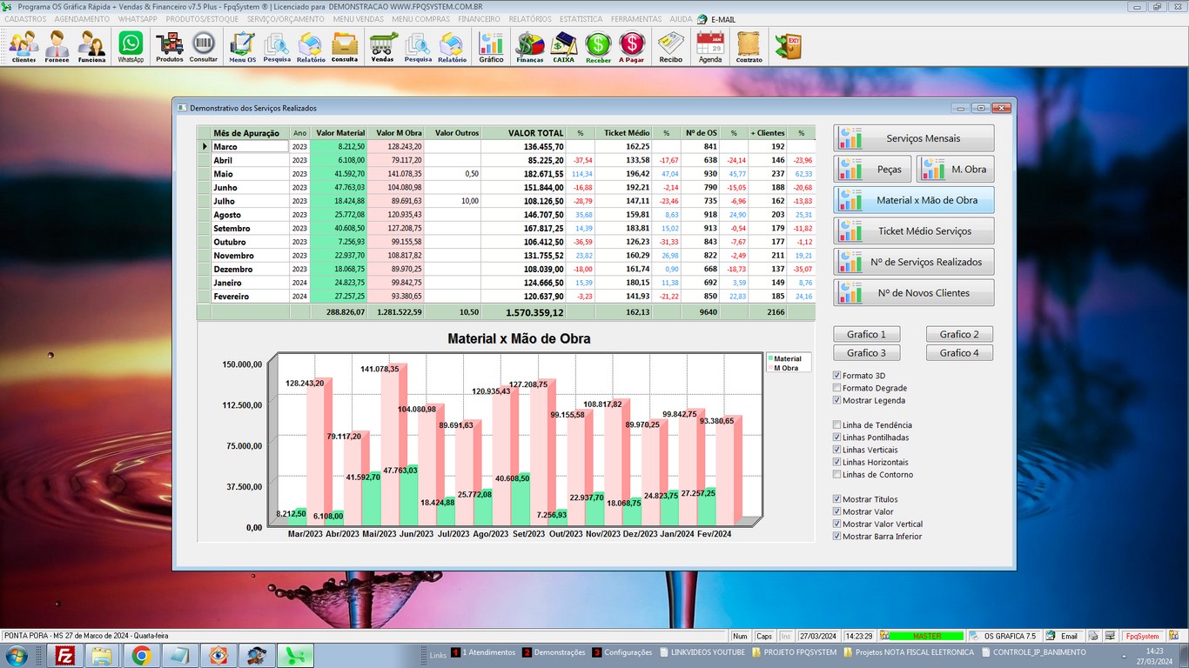
Task: Click the Exit door icon
Action: (789, 46)
